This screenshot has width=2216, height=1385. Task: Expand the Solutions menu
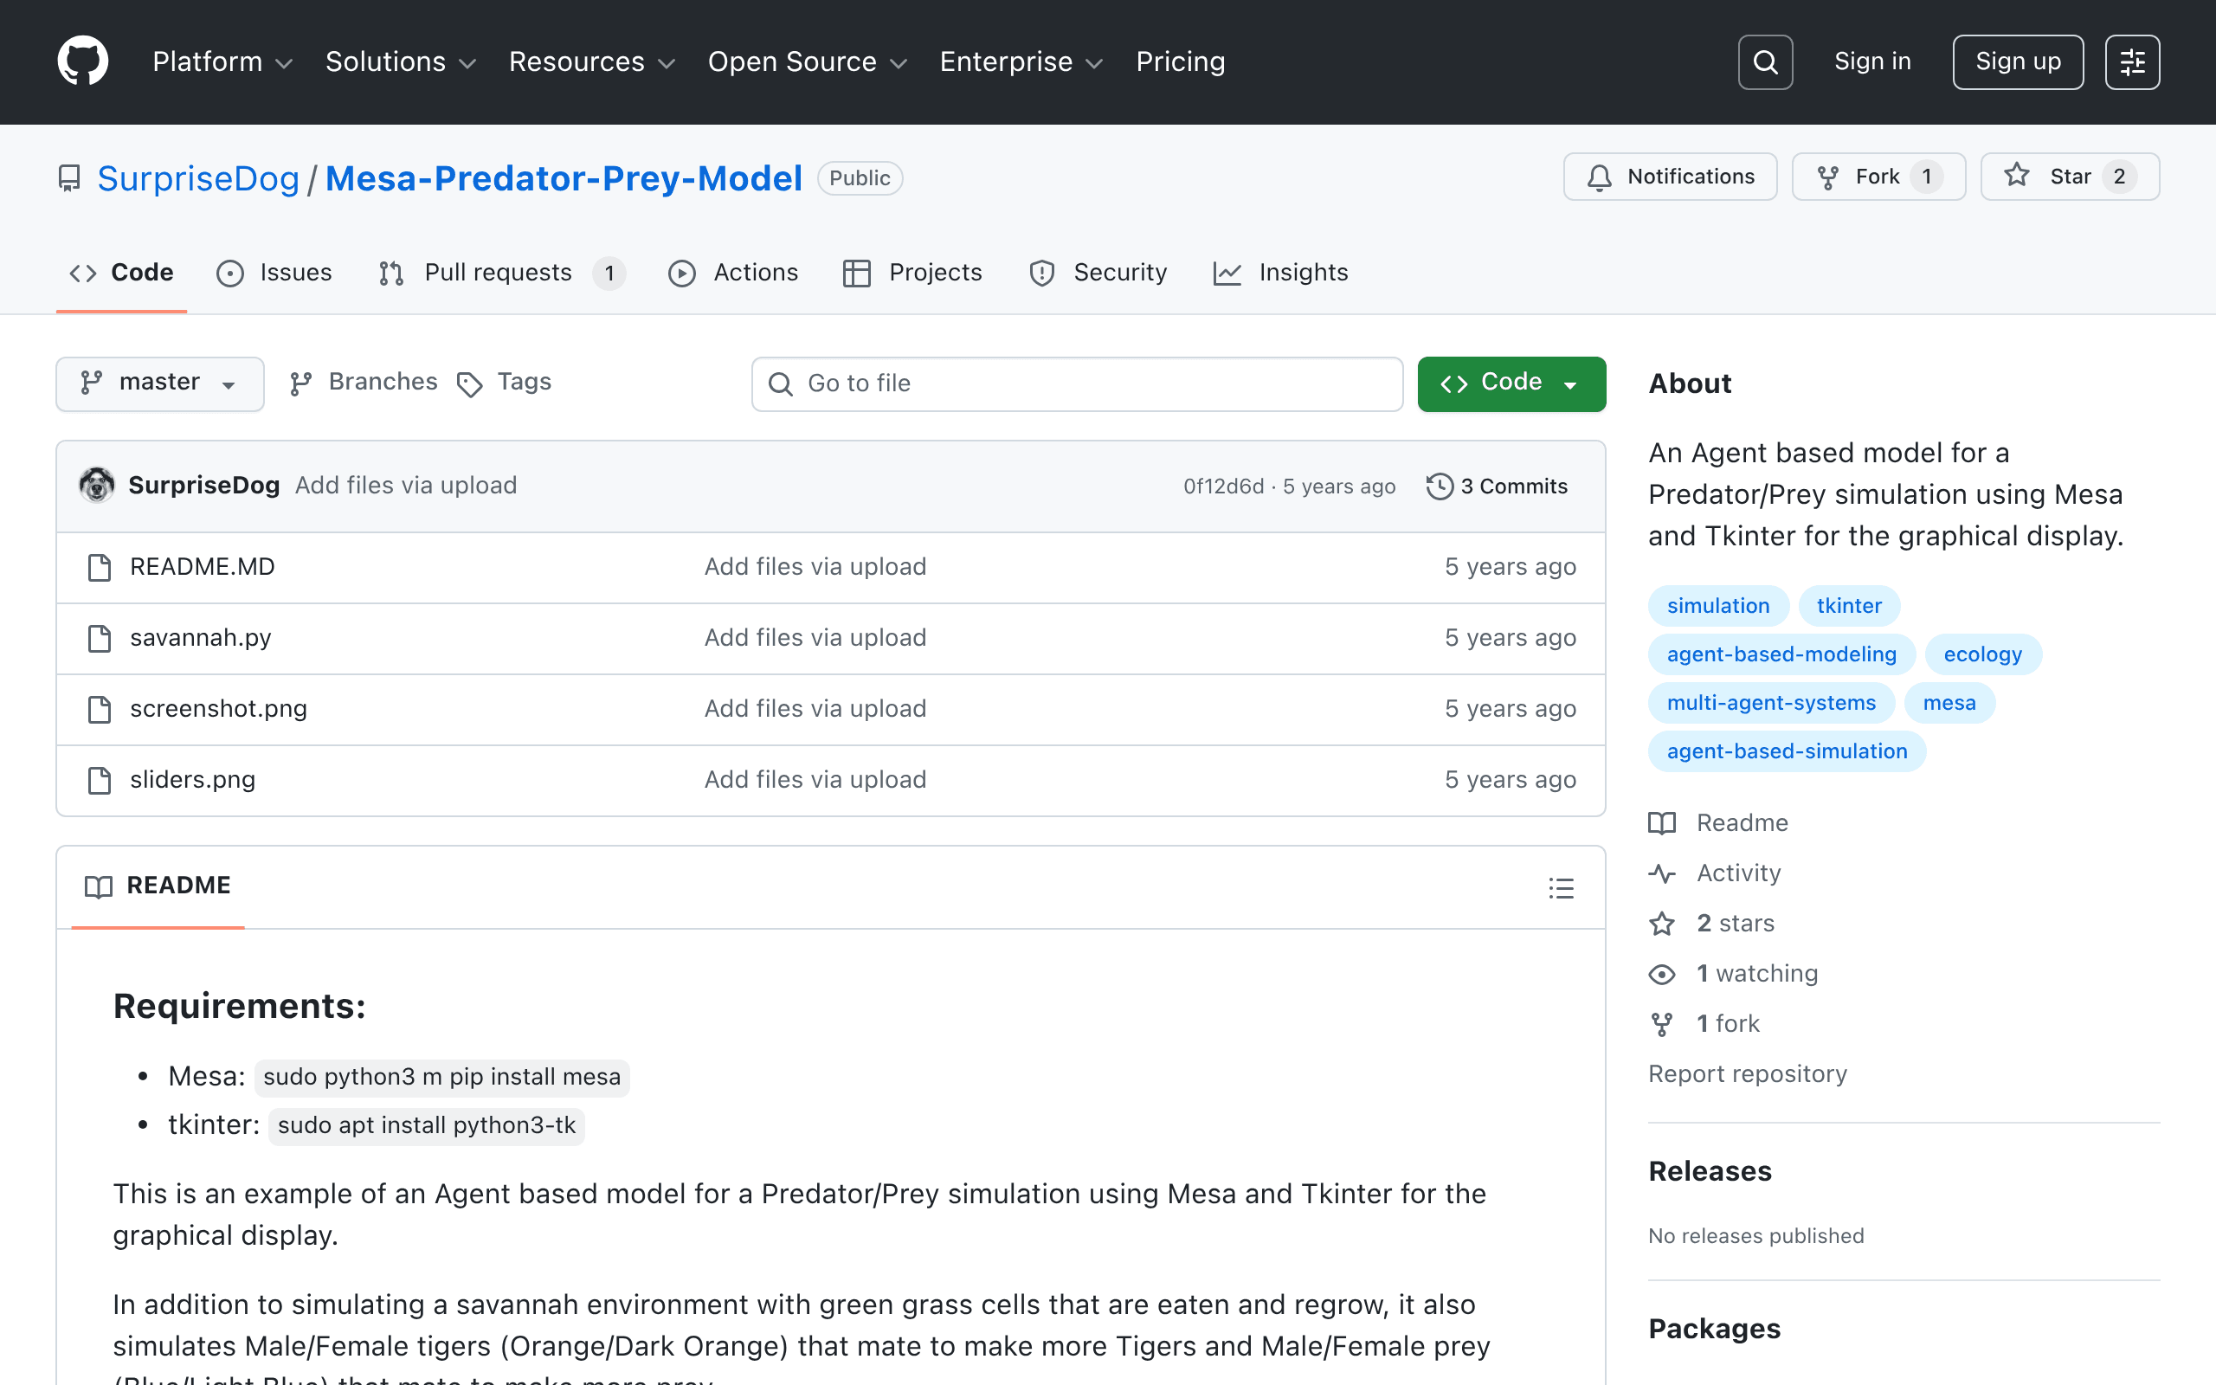coord(401,61)
